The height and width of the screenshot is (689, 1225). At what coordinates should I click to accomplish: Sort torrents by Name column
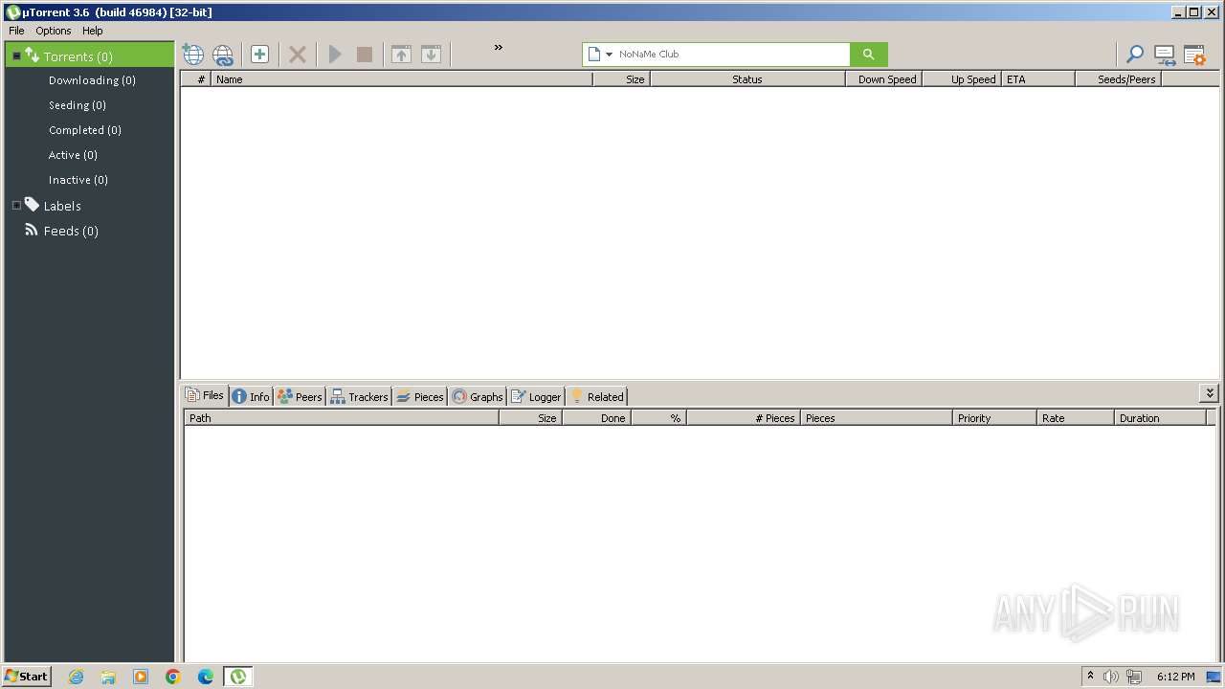(402, 79)
